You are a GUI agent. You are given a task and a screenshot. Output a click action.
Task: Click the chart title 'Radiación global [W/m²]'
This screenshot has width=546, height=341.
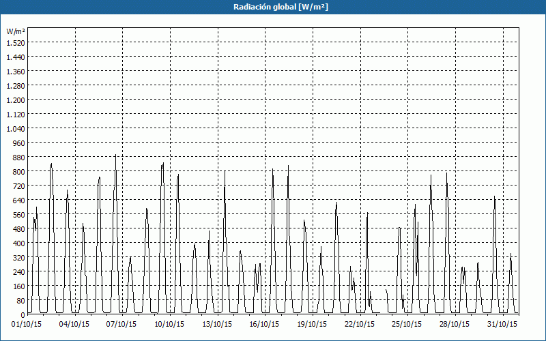point(281,7)
